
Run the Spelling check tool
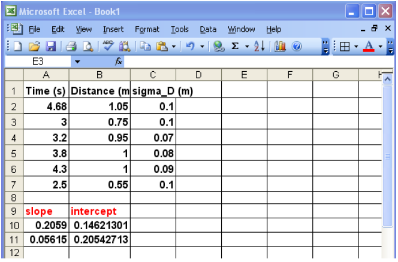tap(108, 45)
